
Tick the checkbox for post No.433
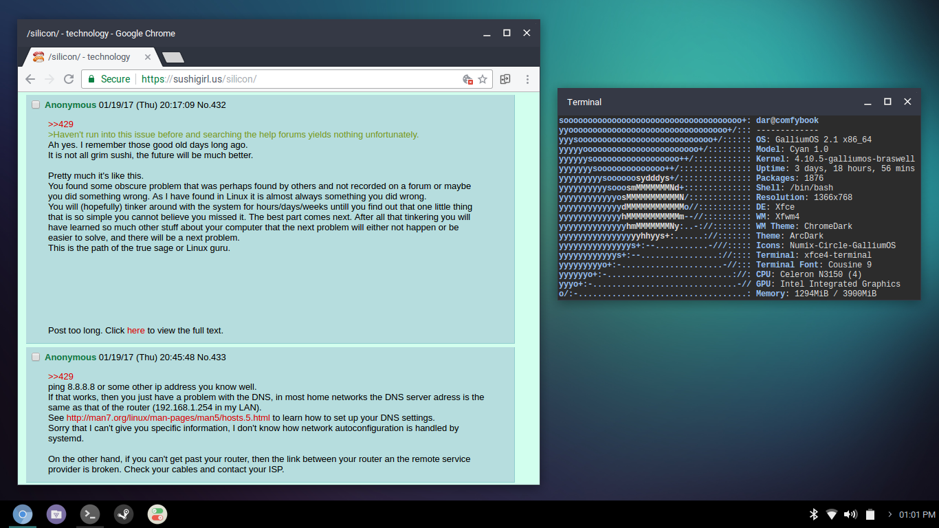coord(36,357)
